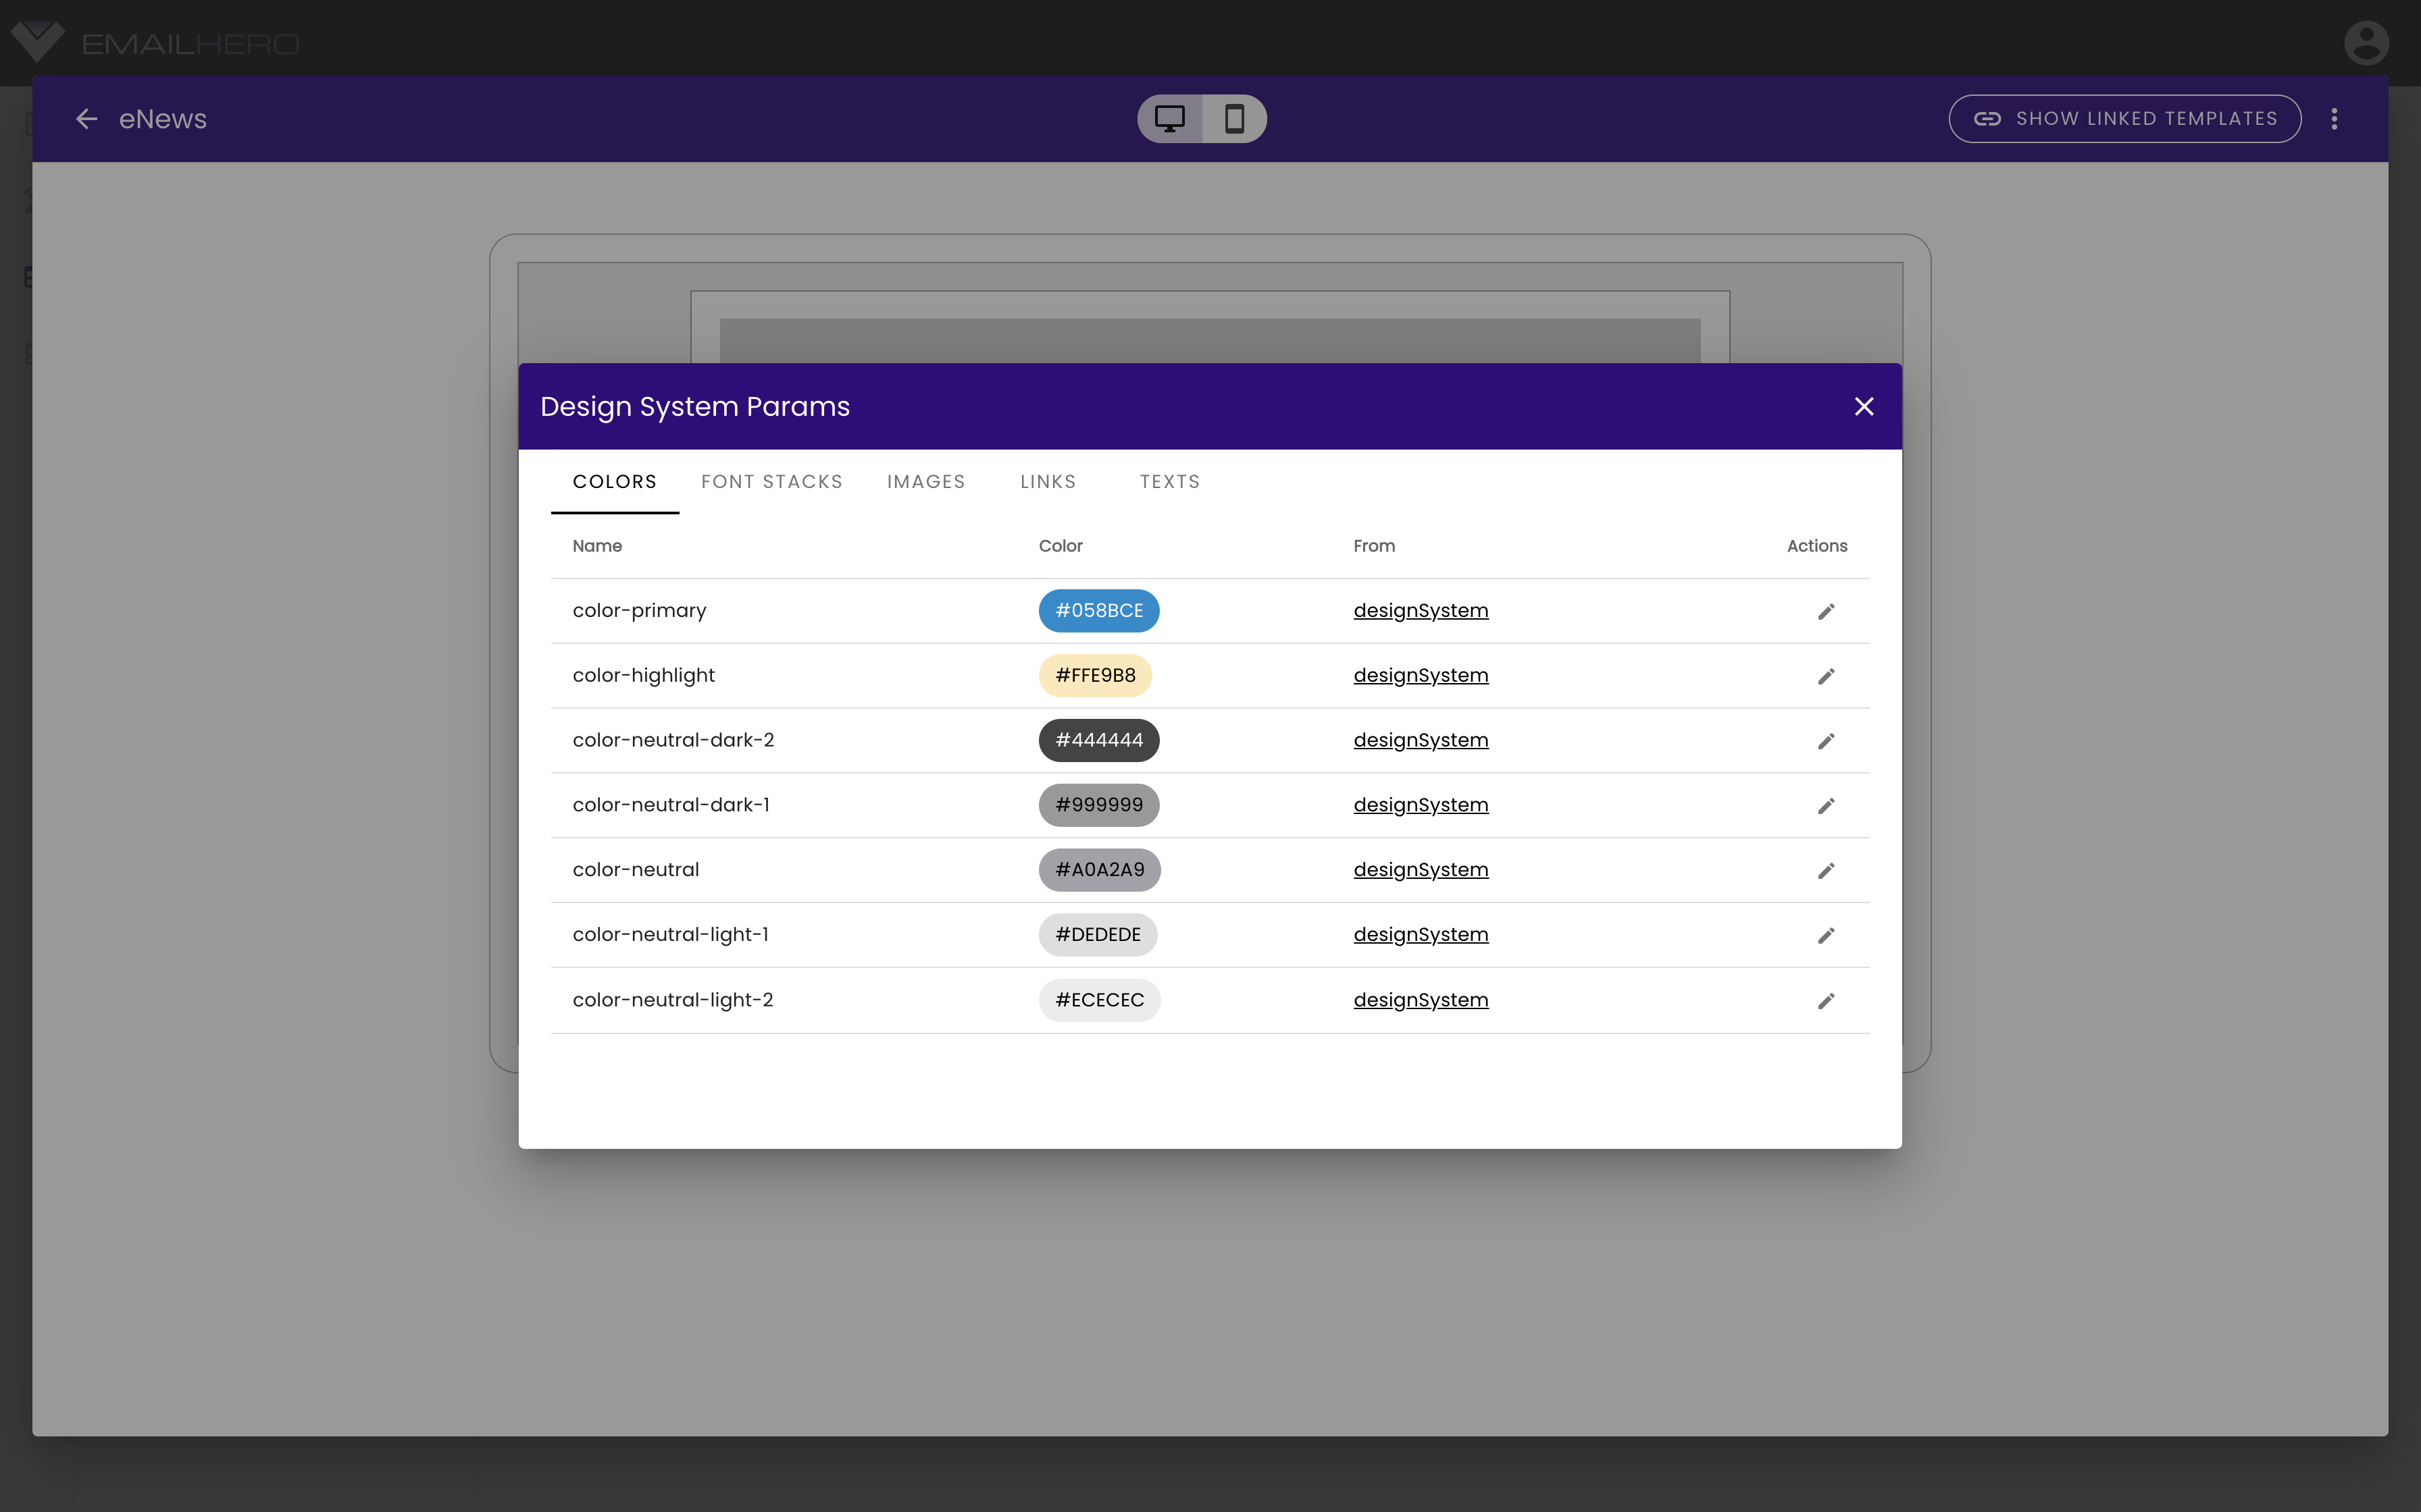This screenshot has width=2421, height=1512.
Task: Click the color-neutral-dark-1 name cell
Action: point(671,805)
